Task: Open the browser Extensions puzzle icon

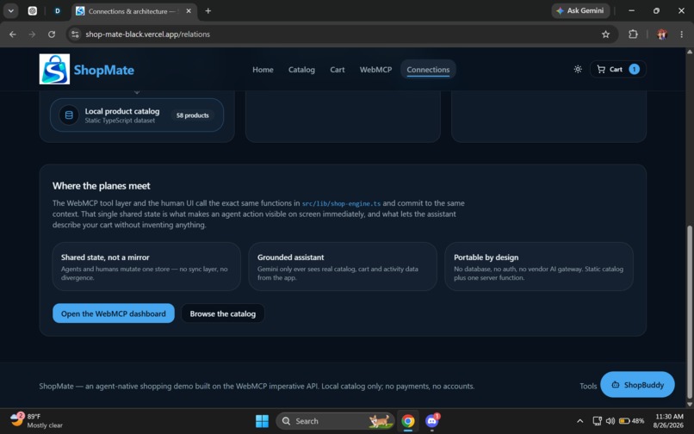Action: coord(633,34)
